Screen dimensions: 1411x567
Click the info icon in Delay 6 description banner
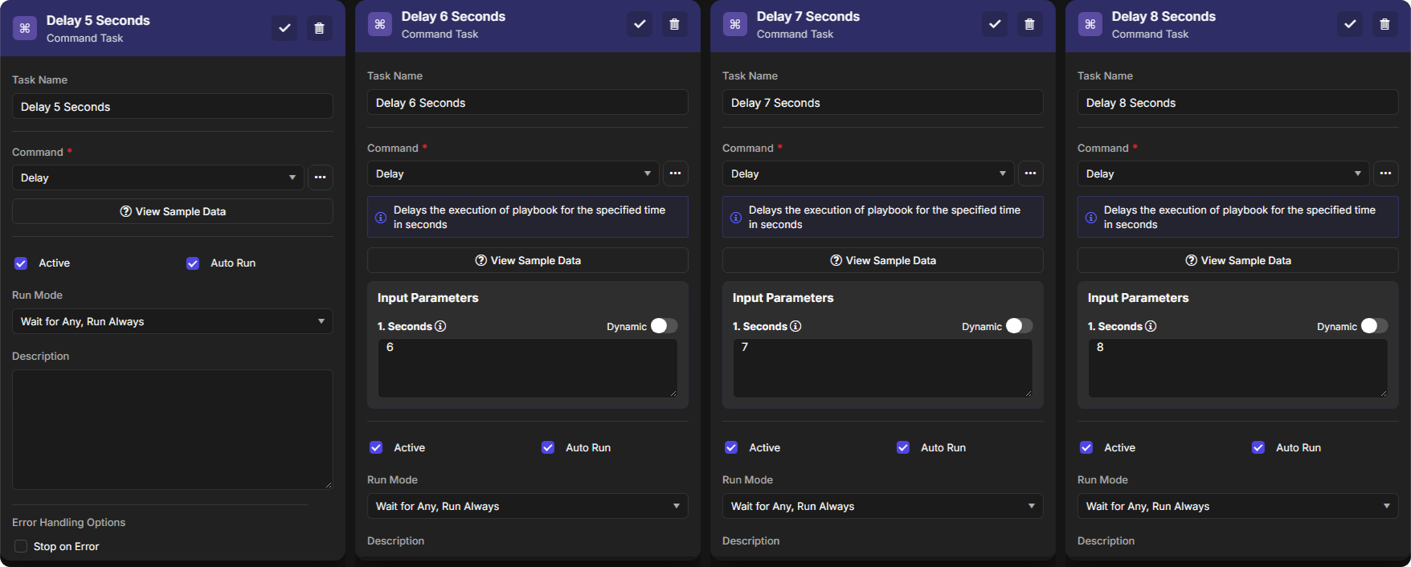pyautogui.click(x=381, y=218)
